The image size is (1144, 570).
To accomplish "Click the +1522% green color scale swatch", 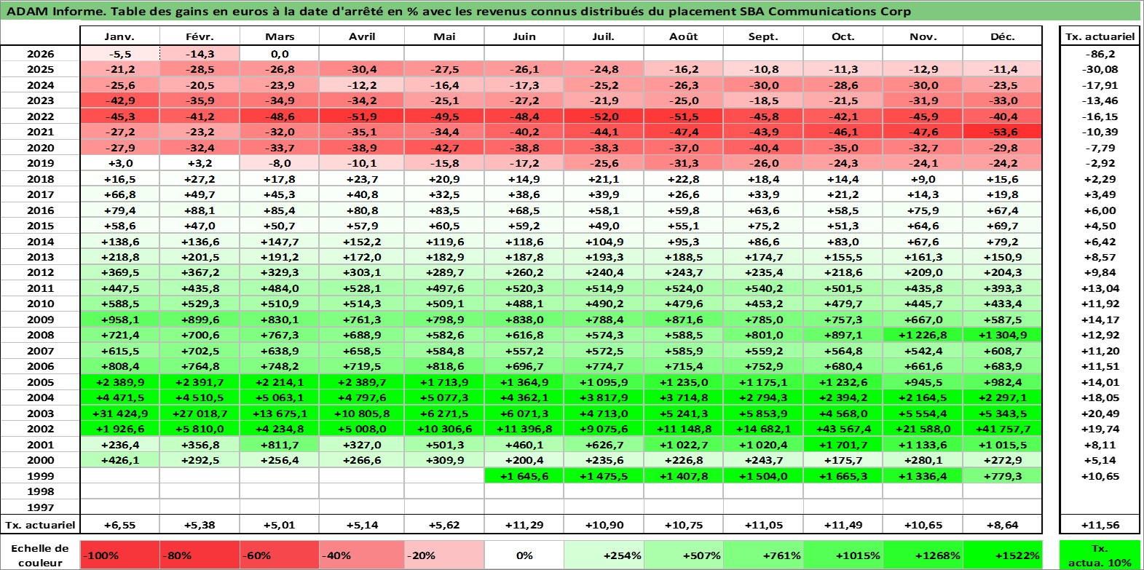I will [1002, 555].
